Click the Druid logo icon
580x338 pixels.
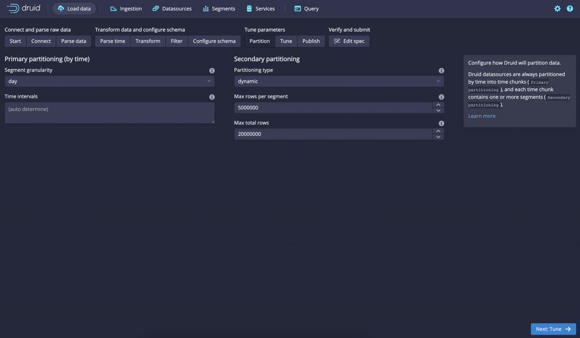pos(11,8)
